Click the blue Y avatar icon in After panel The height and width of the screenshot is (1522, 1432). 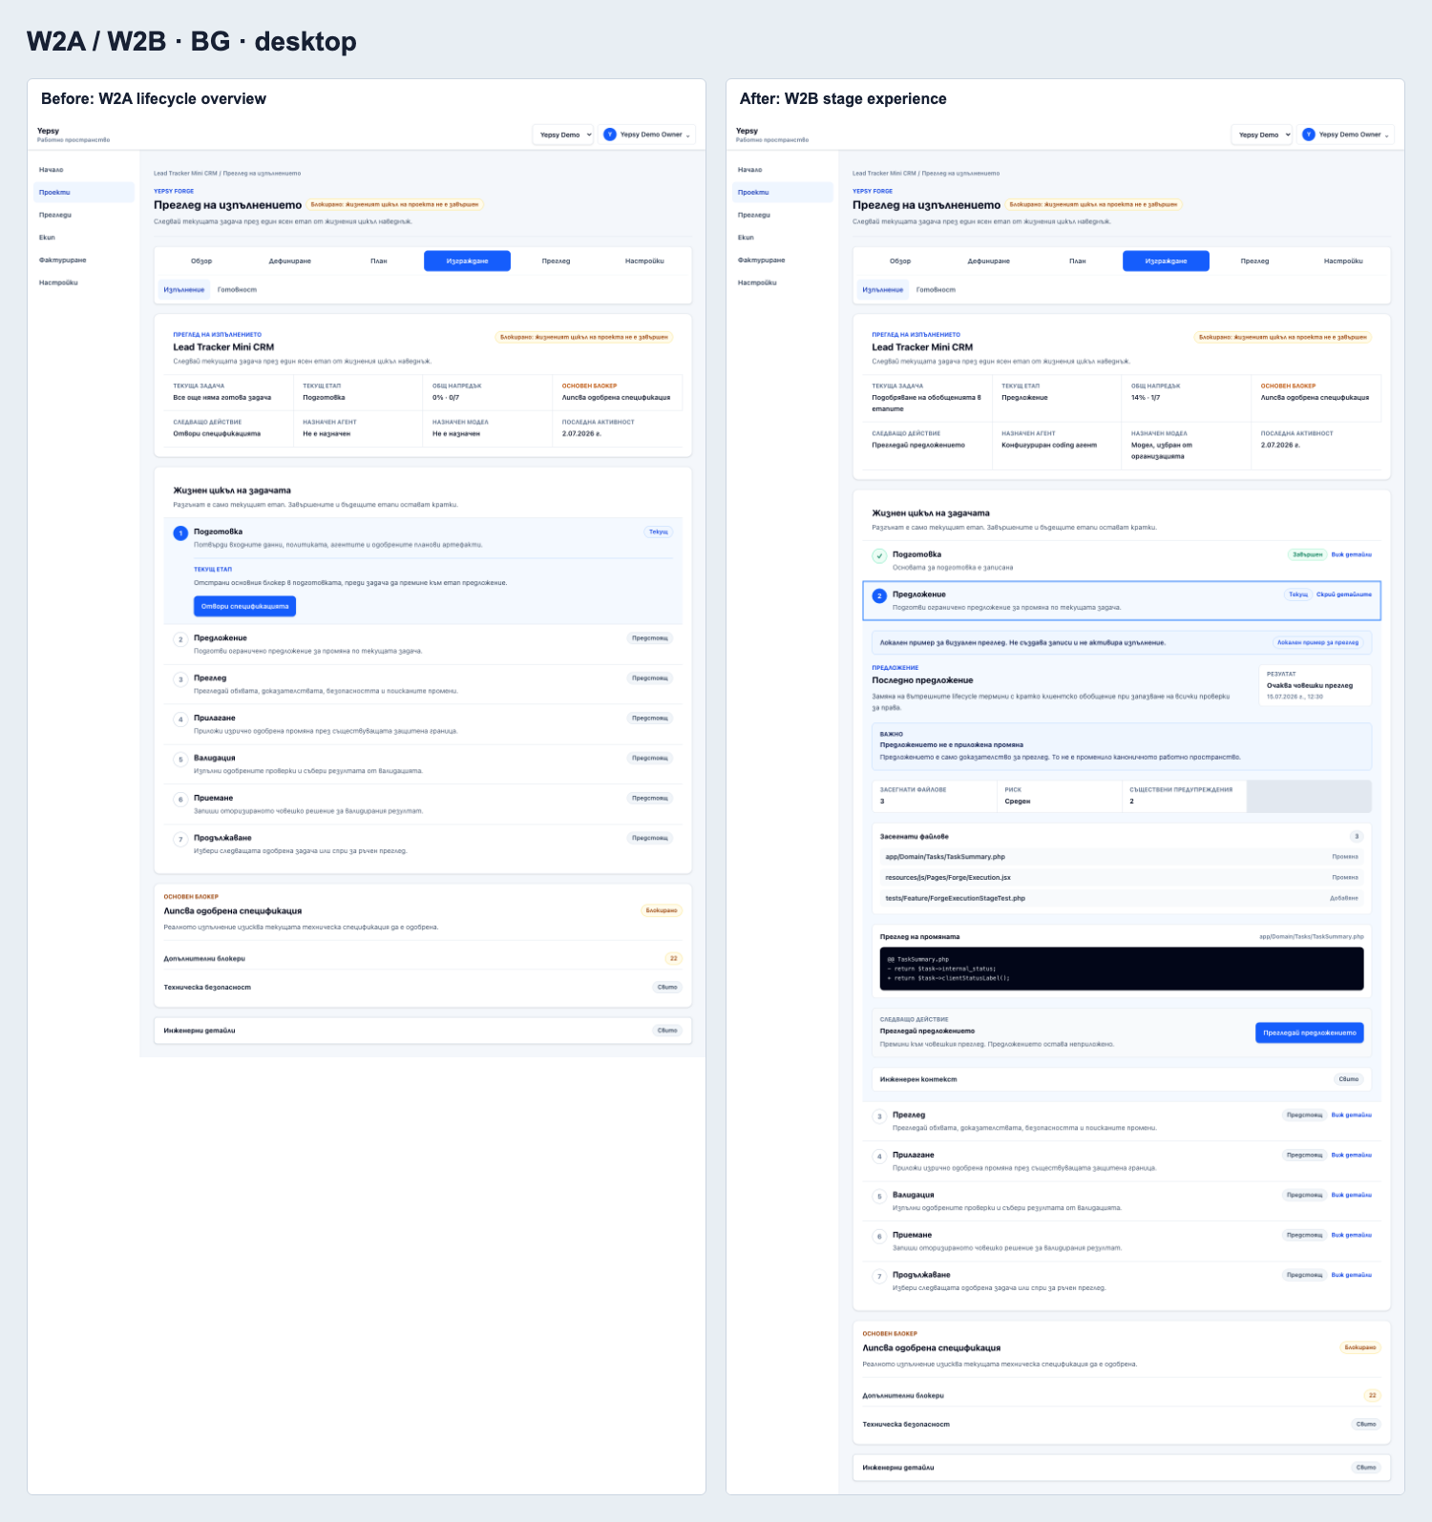(x=1309, y=135)
